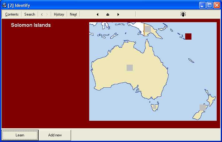The height and width of the screenshot is (142, 222).
Task: Go back using the '<' toolbar button
Action: pyautogui.click(x=42, y=14)
